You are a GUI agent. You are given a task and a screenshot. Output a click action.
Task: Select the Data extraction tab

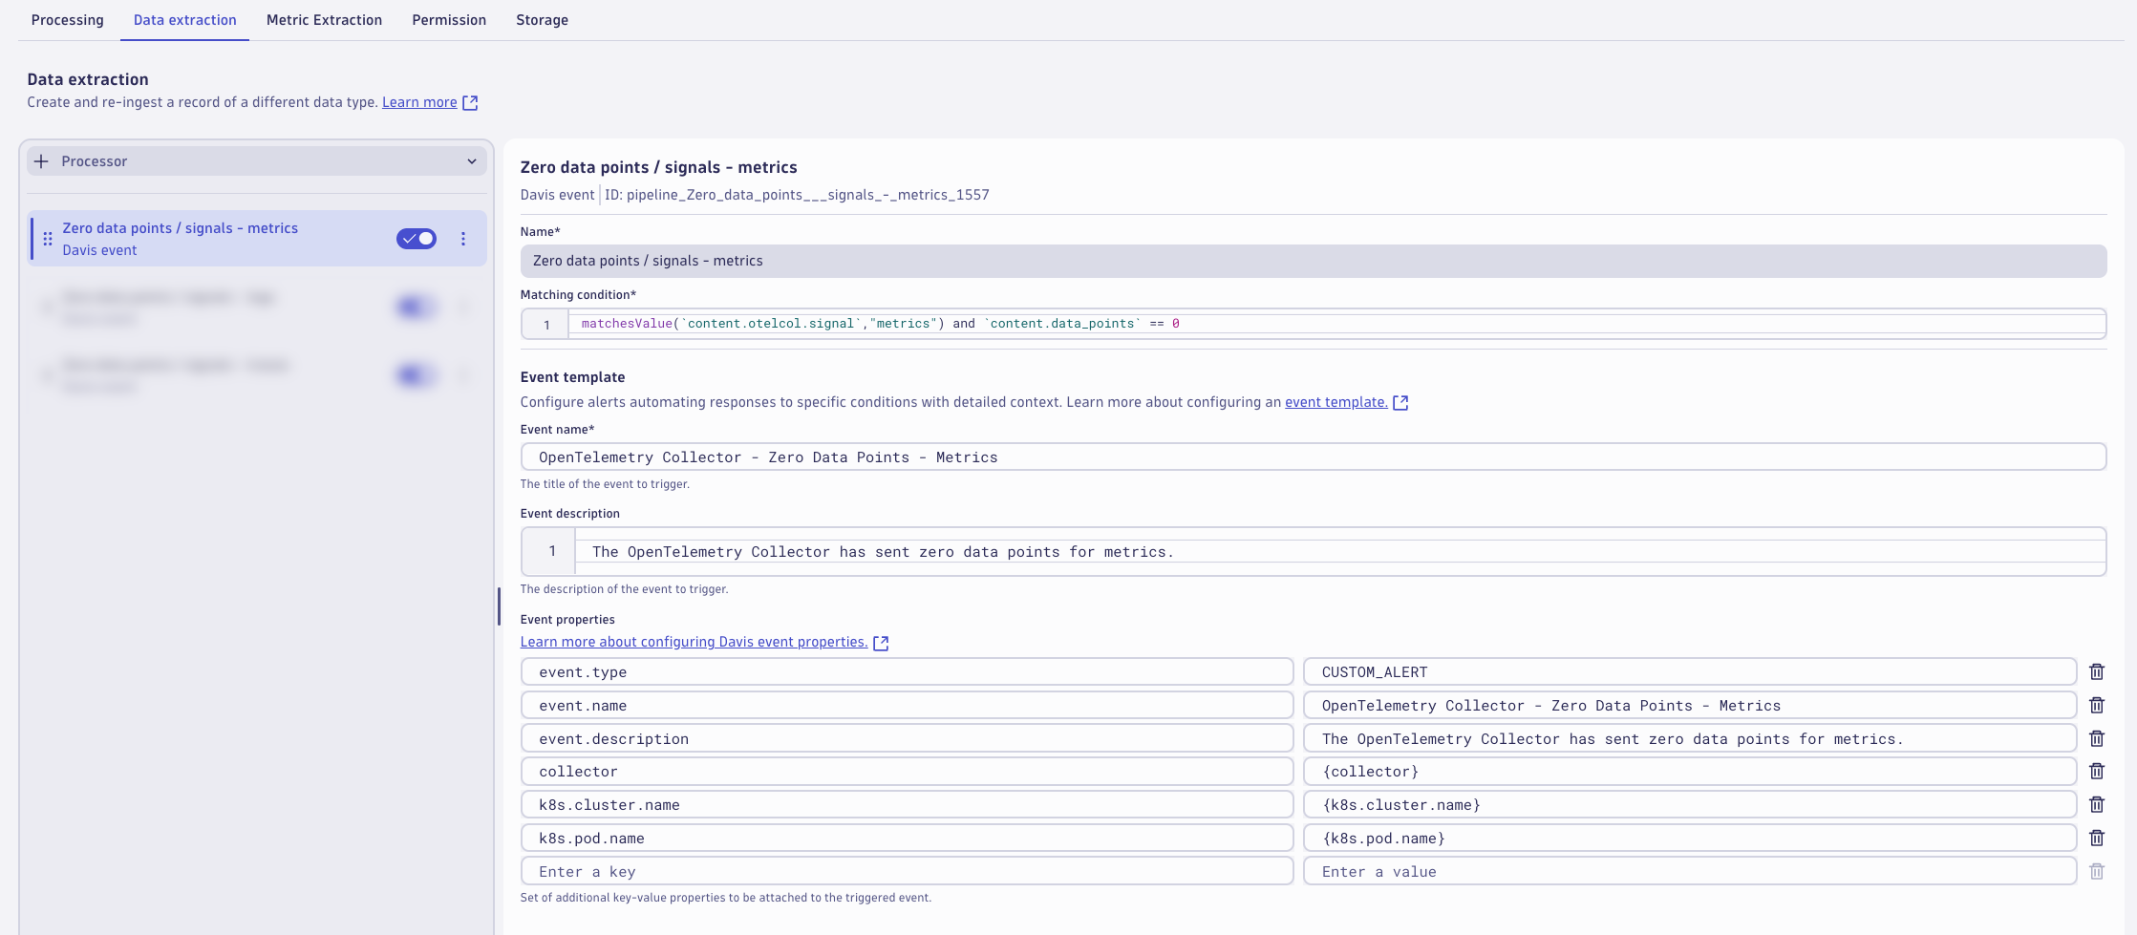(185, 20)
